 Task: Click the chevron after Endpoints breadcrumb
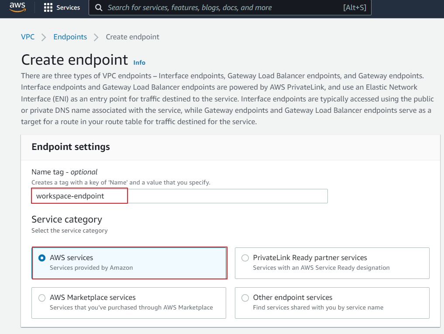coord(96,37)
